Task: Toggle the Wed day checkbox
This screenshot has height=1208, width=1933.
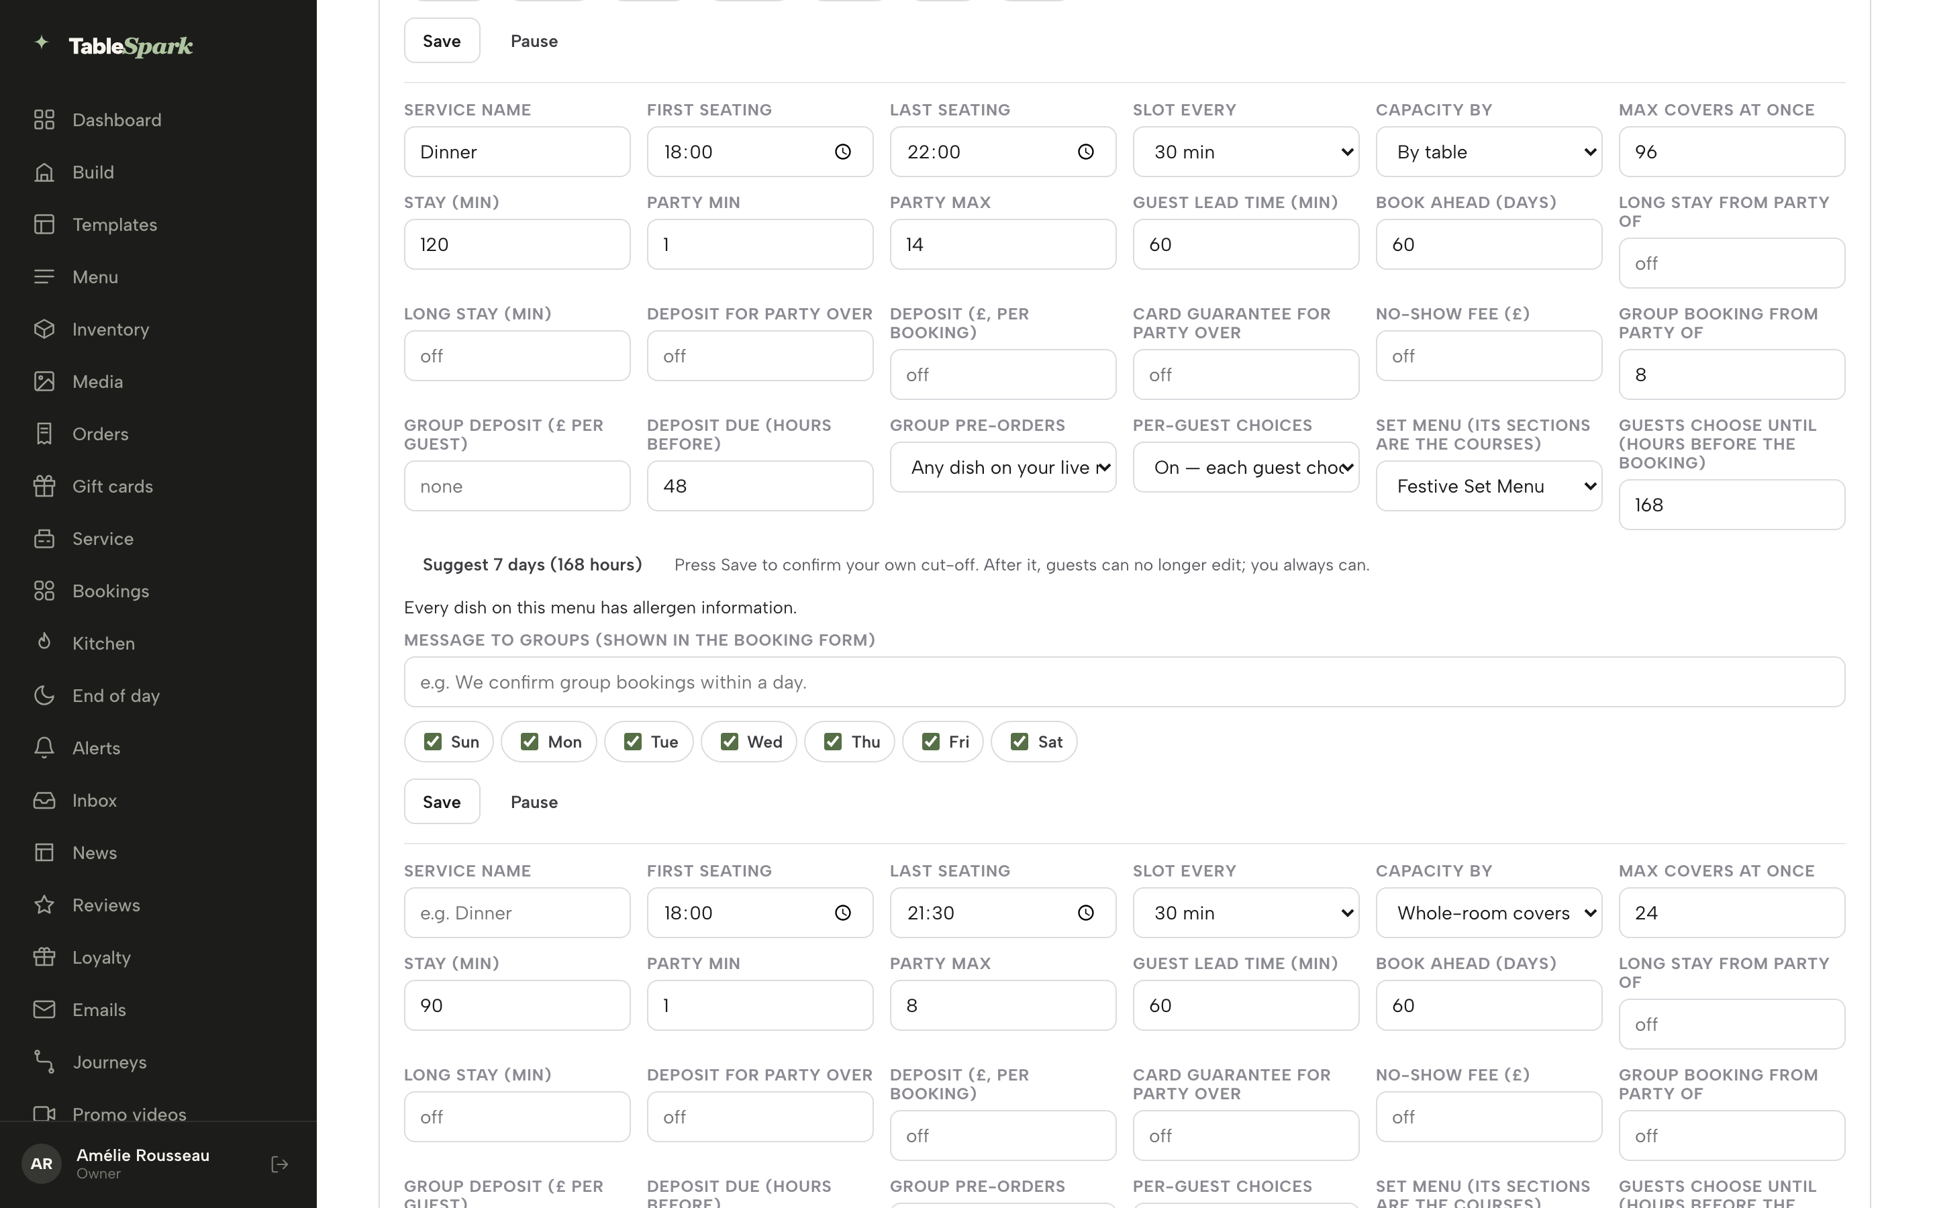Action: tap(730, 742)
